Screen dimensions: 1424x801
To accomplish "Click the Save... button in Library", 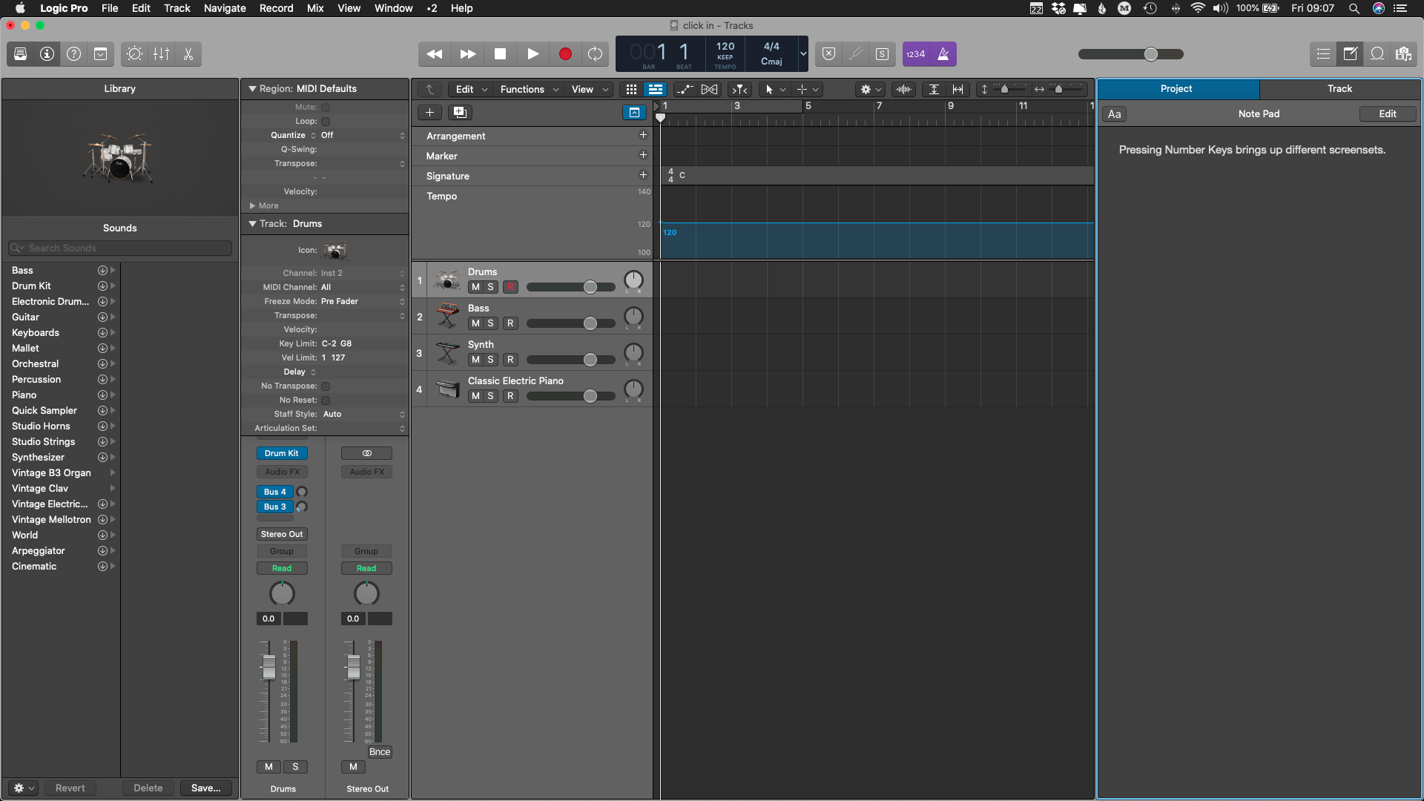I will click(x=205, y=788).
